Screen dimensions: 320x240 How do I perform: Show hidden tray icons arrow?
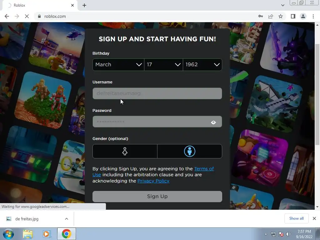(266, 234)
